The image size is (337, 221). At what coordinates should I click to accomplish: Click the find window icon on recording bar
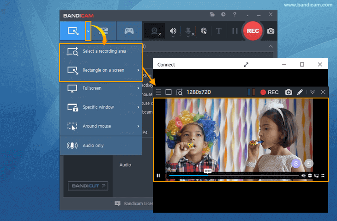(179, 92)
